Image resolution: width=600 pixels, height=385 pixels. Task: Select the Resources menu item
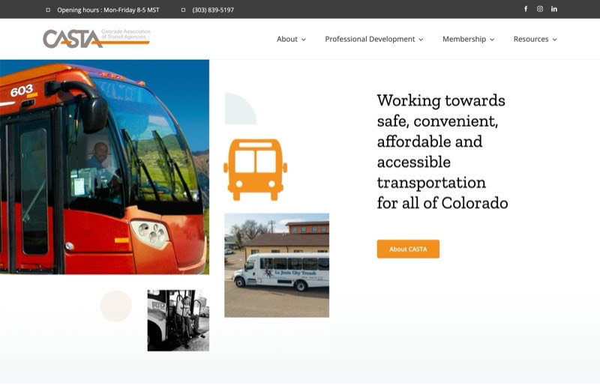[530, 39]
